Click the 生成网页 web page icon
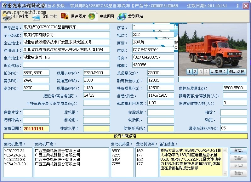The image size is (251, 182). click(x=93, y=16)
